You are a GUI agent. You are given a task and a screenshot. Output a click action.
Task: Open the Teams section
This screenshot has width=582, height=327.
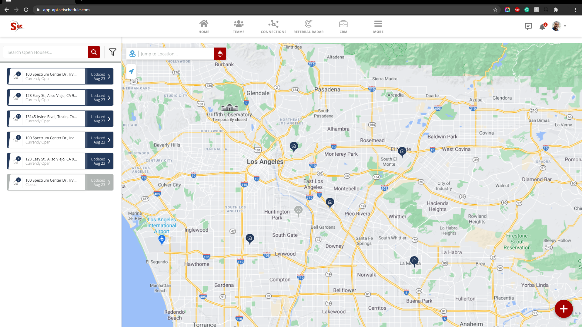click(239, 26)
